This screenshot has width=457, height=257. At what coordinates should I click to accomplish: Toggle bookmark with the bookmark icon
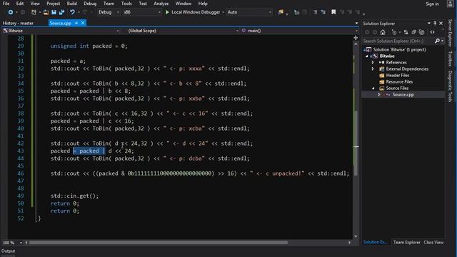(x=333, y=12)
